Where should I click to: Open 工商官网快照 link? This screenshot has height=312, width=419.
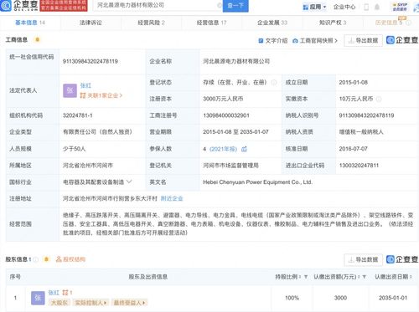click(315, 41)
